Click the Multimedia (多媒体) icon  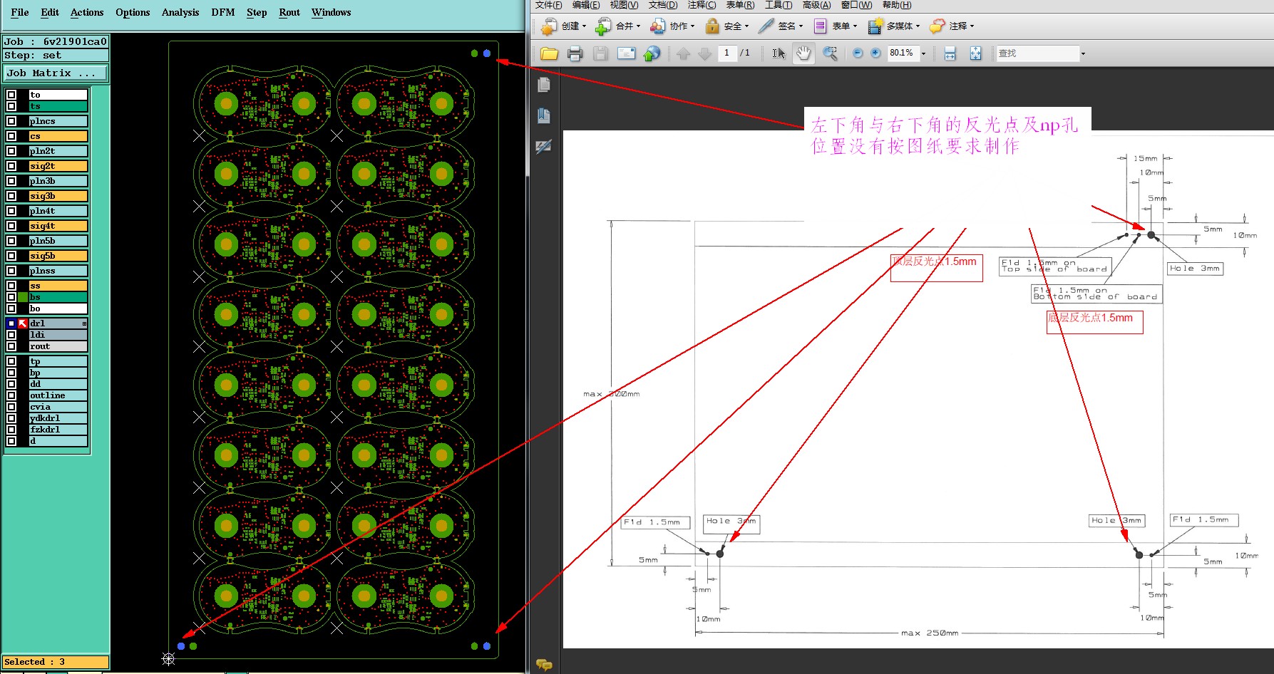pyautogui.click(x=875, y=26)
